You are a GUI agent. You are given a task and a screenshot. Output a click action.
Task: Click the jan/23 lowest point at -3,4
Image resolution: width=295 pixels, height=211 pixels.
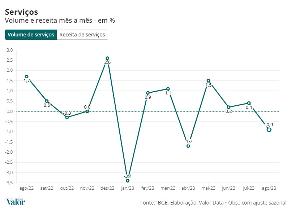[128, 181]
